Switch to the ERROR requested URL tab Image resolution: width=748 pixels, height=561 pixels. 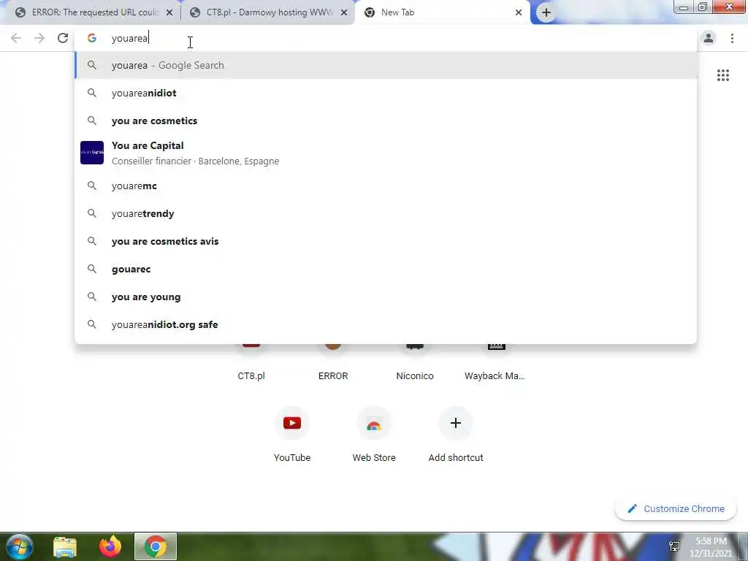[x=91, y=12]
